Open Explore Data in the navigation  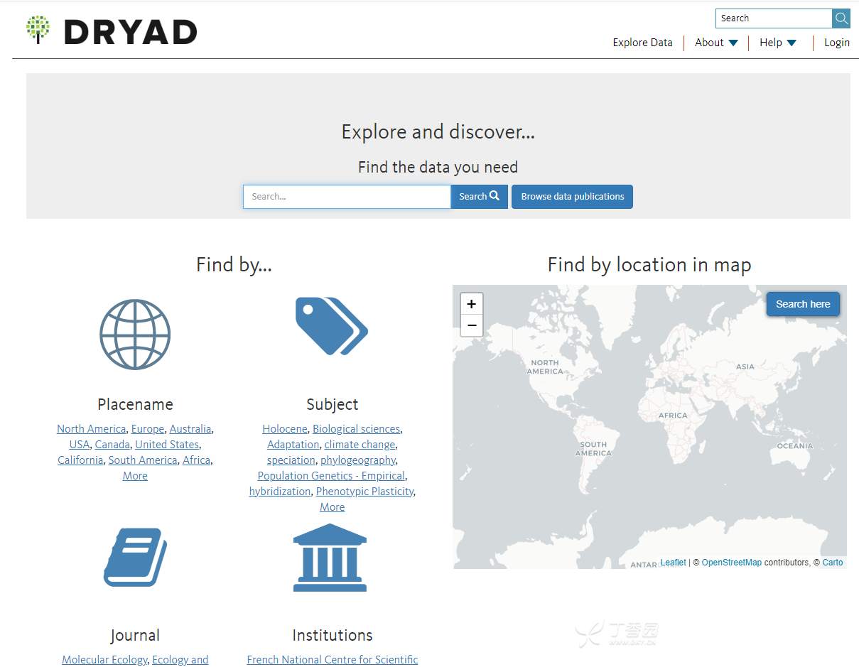tap(642, 43)
